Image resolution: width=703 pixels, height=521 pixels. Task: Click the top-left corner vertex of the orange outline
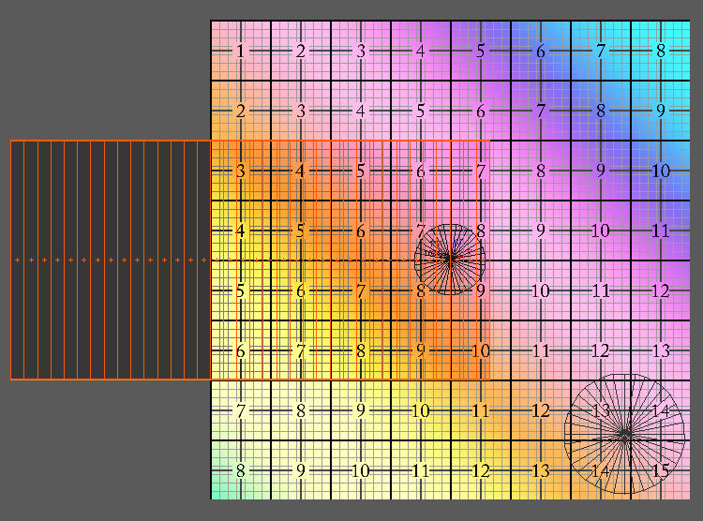coord(11,141)
